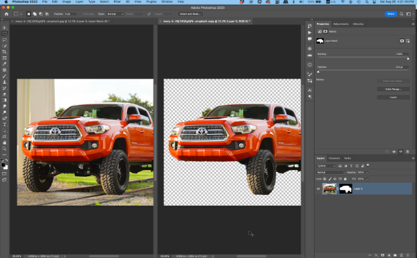The width and height of the screenshot is (417, 258).
Task: Select the Move tool
Action: [x=5, y=27]
